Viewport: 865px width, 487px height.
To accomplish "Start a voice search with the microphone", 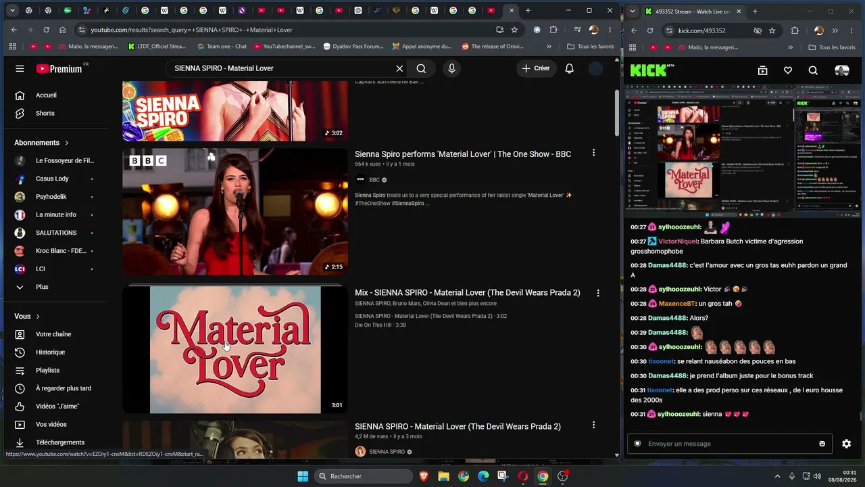I will 451,68.
